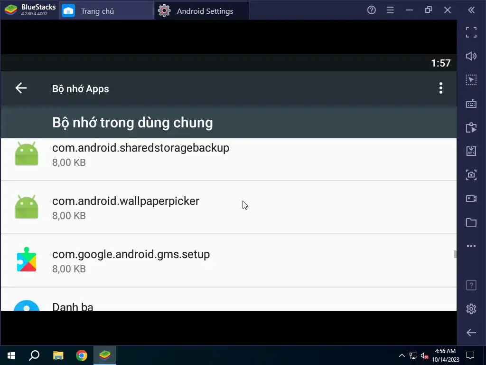Click the Android icon beside sharedstoragebackup
Image resolution: width=486 pixels, height=365 pixels.
coord(27,154)
